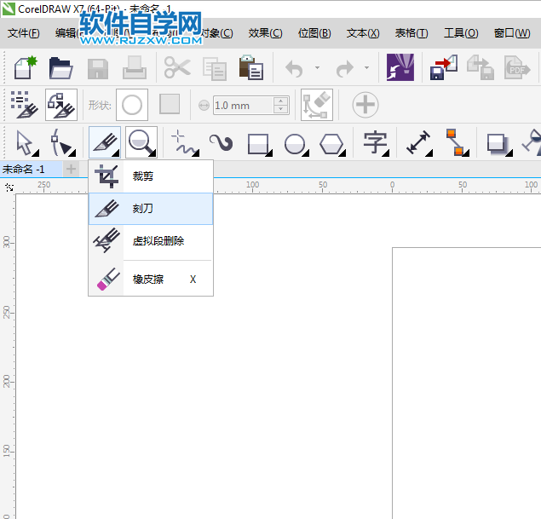
Task: Select the Text tool
Action: (x=375, y=142)
